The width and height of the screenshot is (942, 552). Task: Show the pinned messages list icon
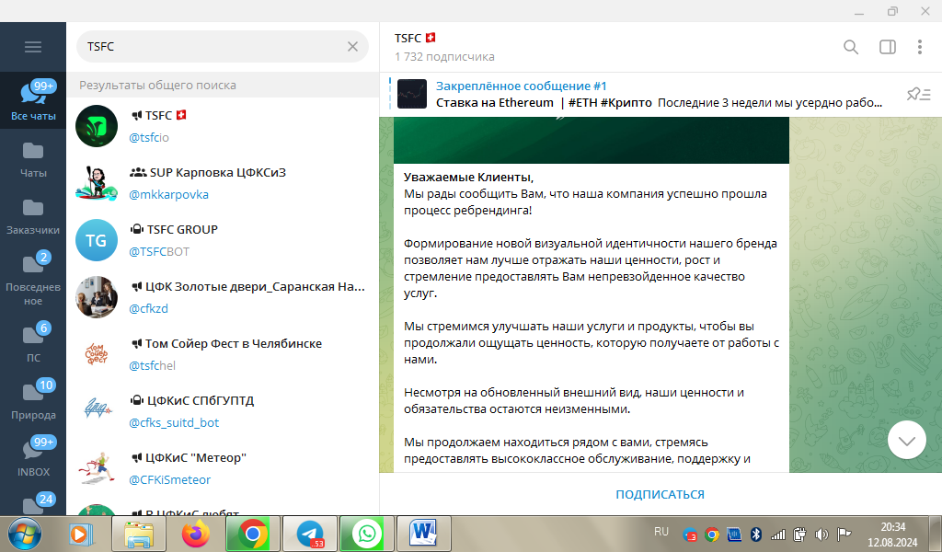tap(919, 95)
